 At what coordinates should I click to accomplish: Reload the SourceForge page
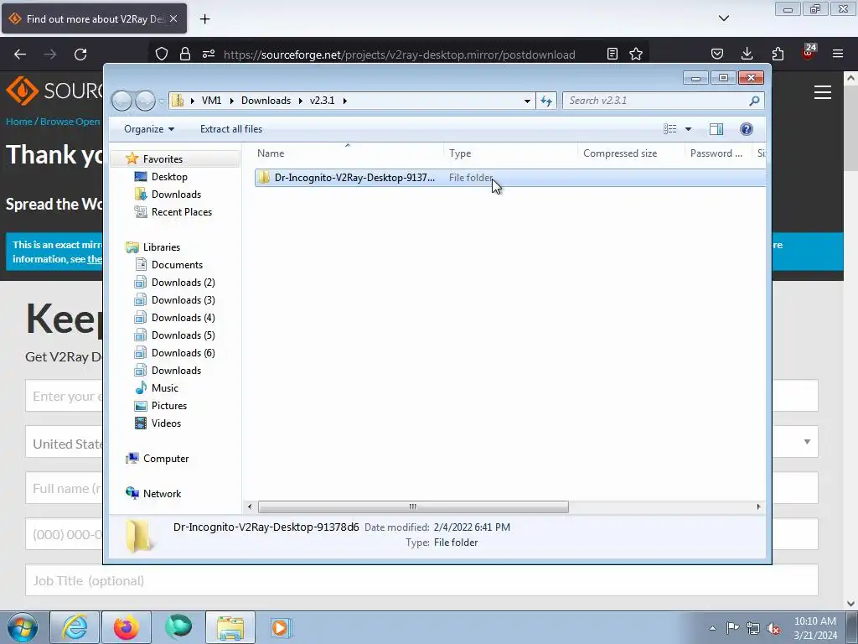point(80,55)
